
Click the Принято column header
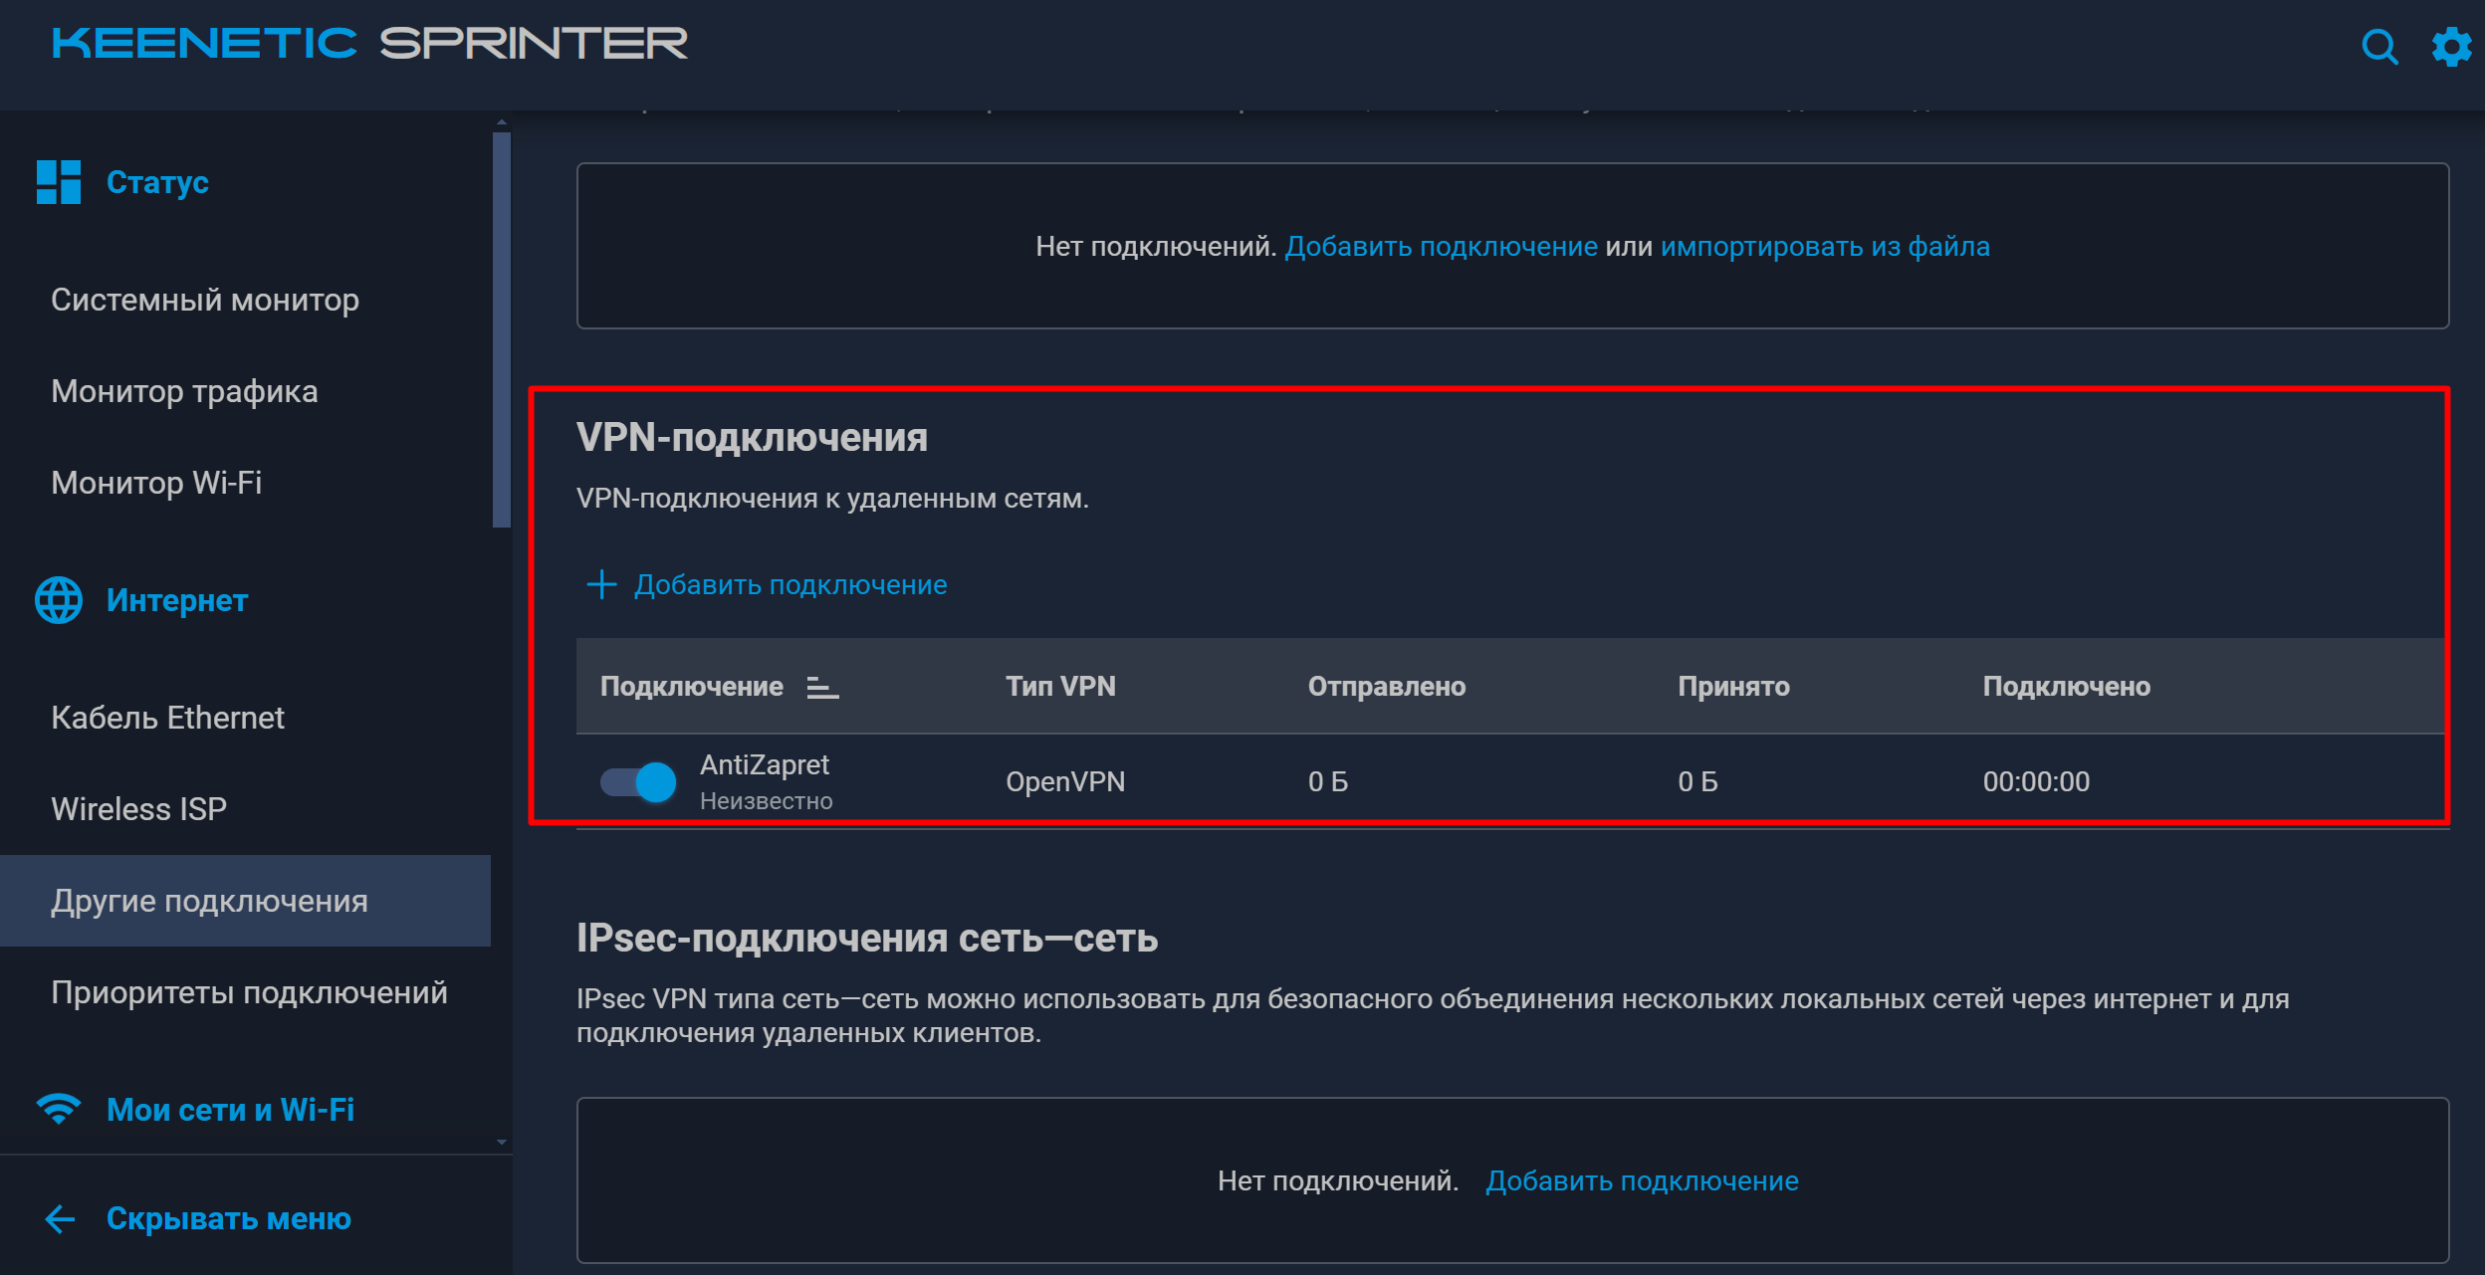click(x=1733, y=687)
